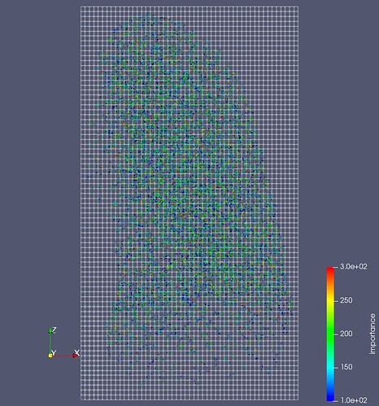Pick the red top end of color bar

[x=330, y=269]
